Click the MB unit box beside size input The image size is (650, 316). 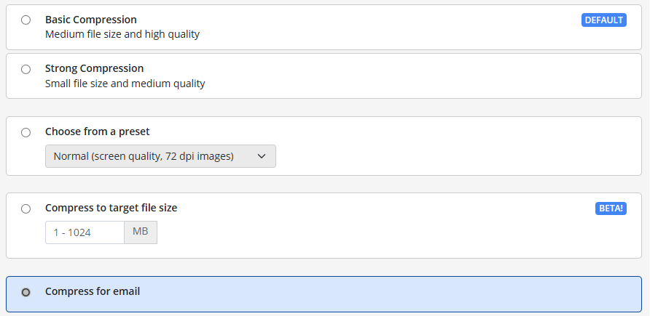coord(141,232)
